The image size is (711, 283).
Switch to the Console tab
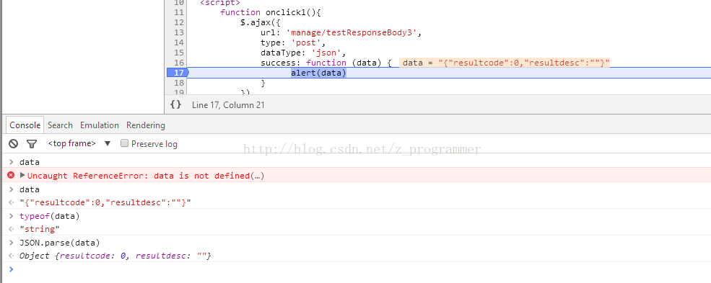pos(25,125)
